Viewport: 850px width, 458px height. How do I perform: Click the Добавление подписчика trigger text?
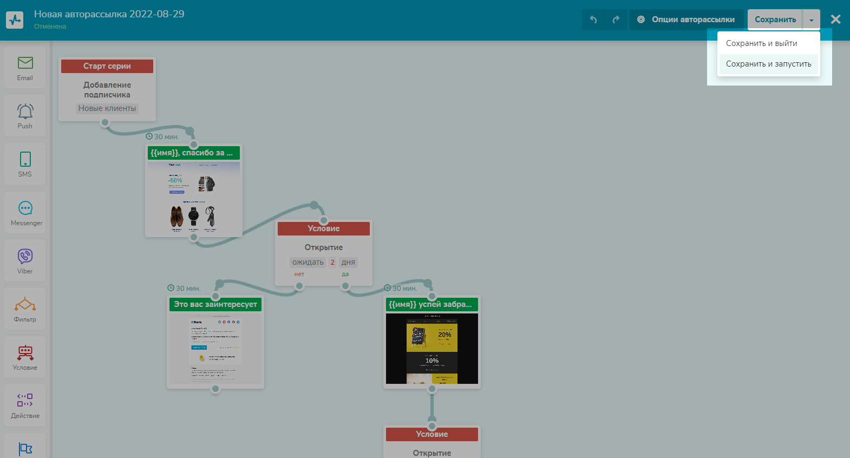107,90
